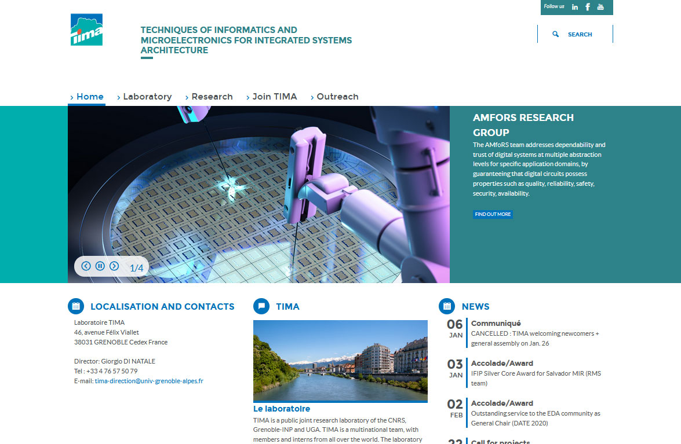Screen dimensions: 681x444
Task: Click the FIND OUT MORE button
Action: (493, 214)
